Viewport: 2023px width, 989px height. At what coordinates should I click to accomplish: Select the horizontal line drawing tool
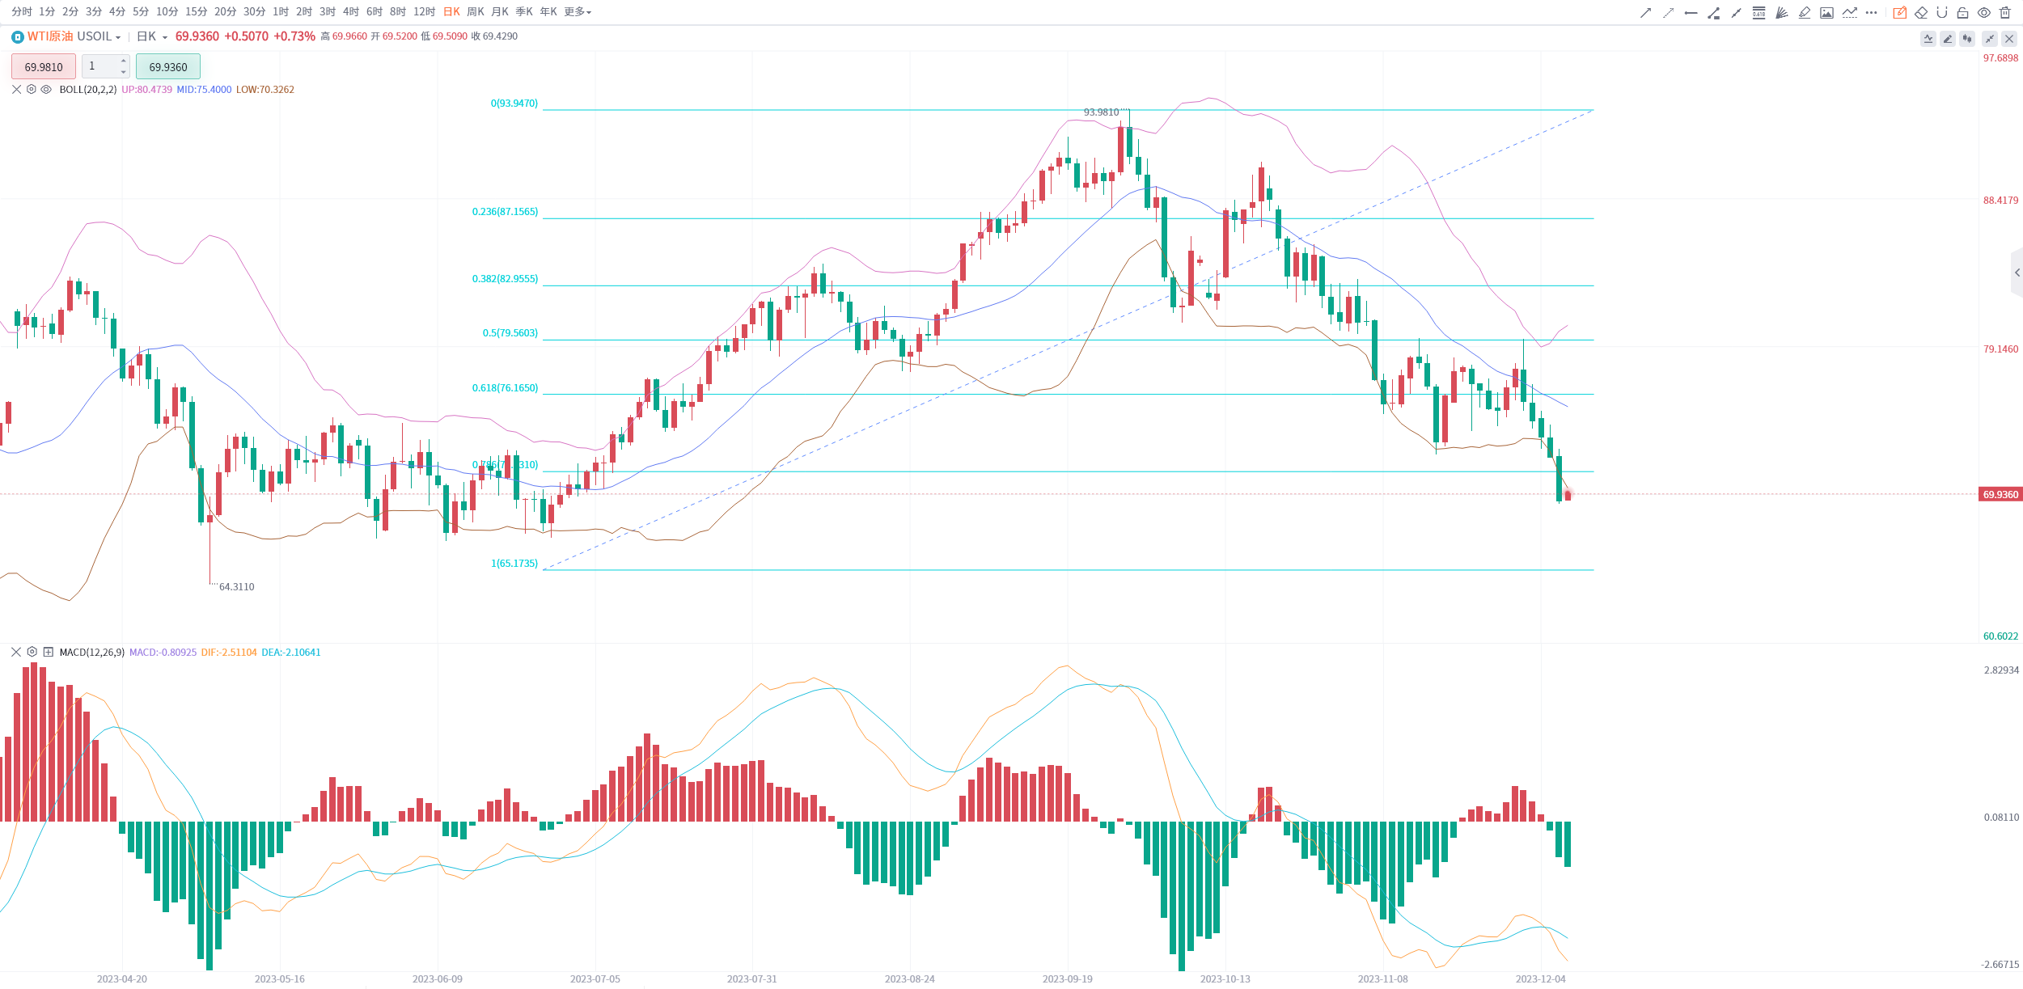(x=1691, y=12)
